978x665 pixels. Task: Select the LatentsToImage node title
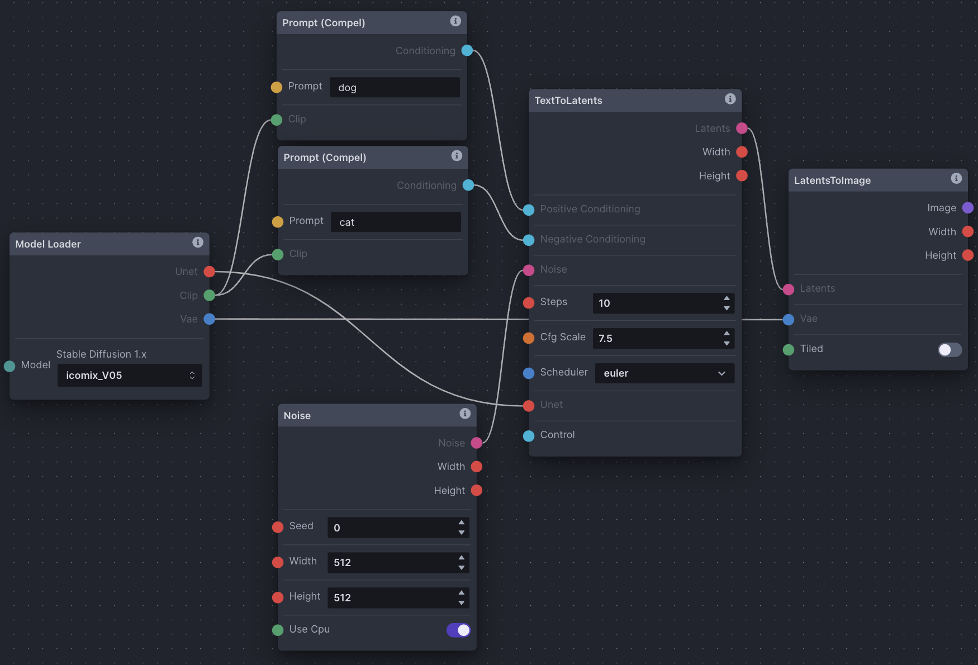coord(832,180)
